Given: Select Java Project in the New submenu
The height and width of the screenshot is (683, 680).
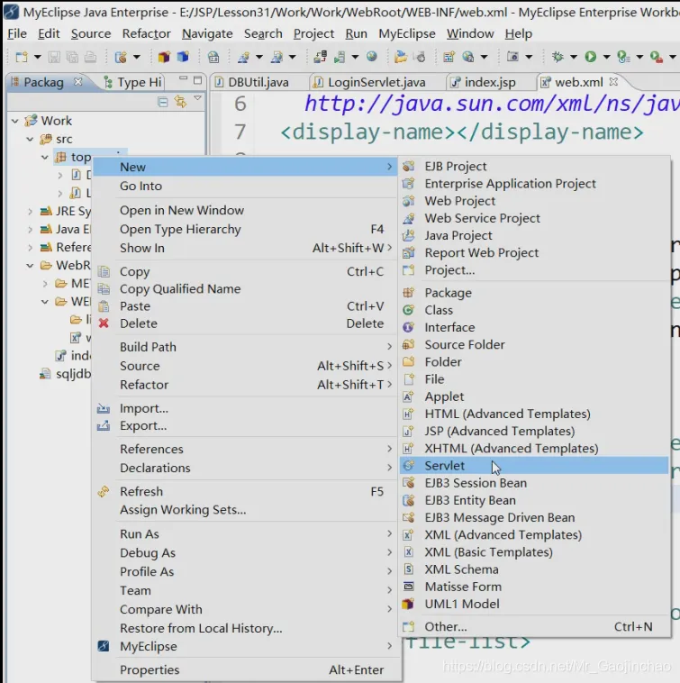Looking at the screenshot, I should 534,236.
